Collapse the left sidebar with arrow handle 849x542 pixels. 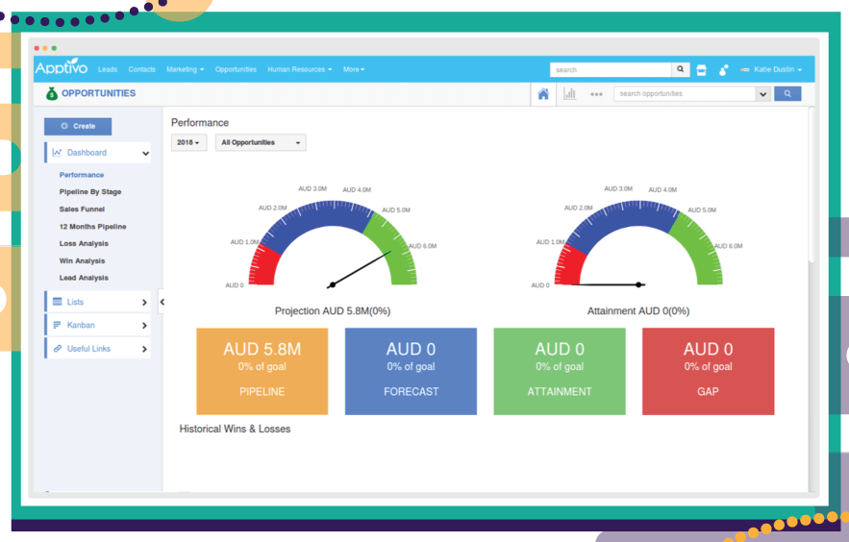162,302
